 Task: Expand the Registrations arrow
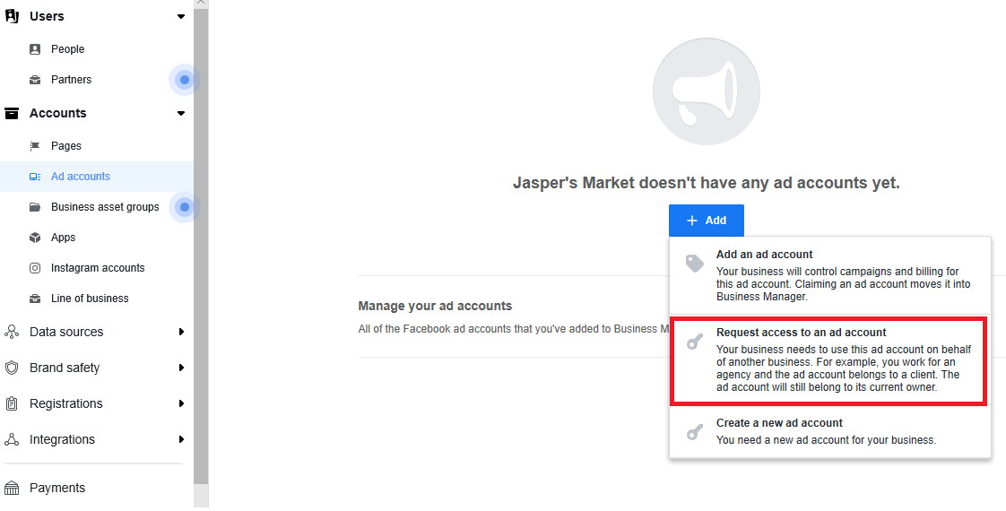(x=182, y=404)
